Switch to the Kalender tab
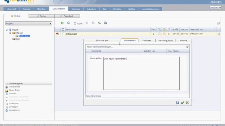The width and height of the screenshot is (225, 126). 76,9
